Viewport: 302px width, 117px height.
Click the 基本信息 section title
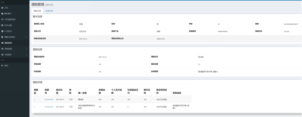[37, 17]
